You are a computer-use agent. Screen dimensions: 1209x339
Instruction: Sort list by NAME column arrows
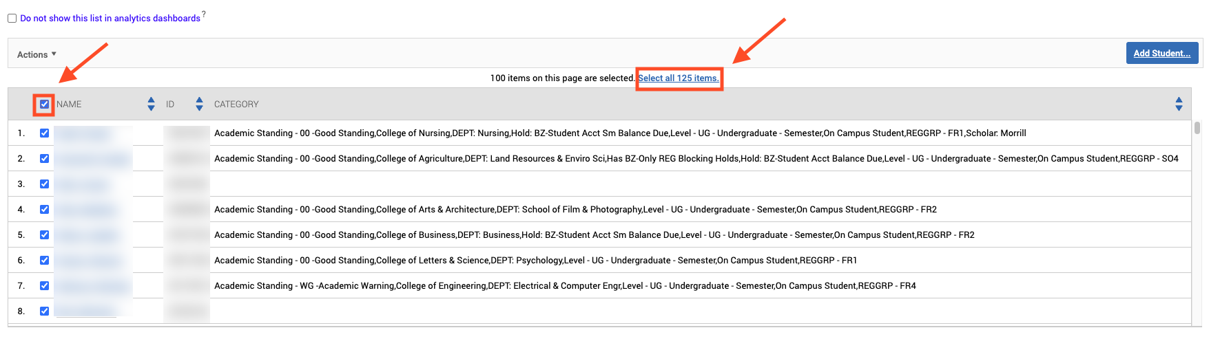151,104
